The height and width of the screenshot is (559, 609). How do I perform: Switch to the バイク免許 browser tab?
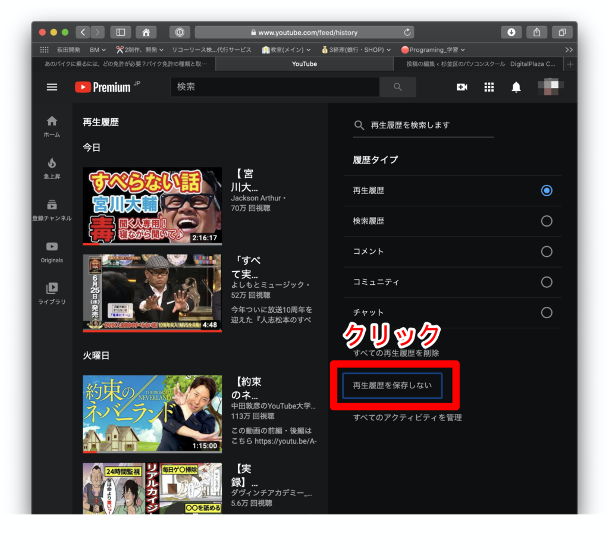coord(126,64)
